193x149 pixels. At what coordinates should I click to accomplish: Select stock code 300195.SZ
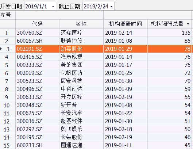[30, 137]
